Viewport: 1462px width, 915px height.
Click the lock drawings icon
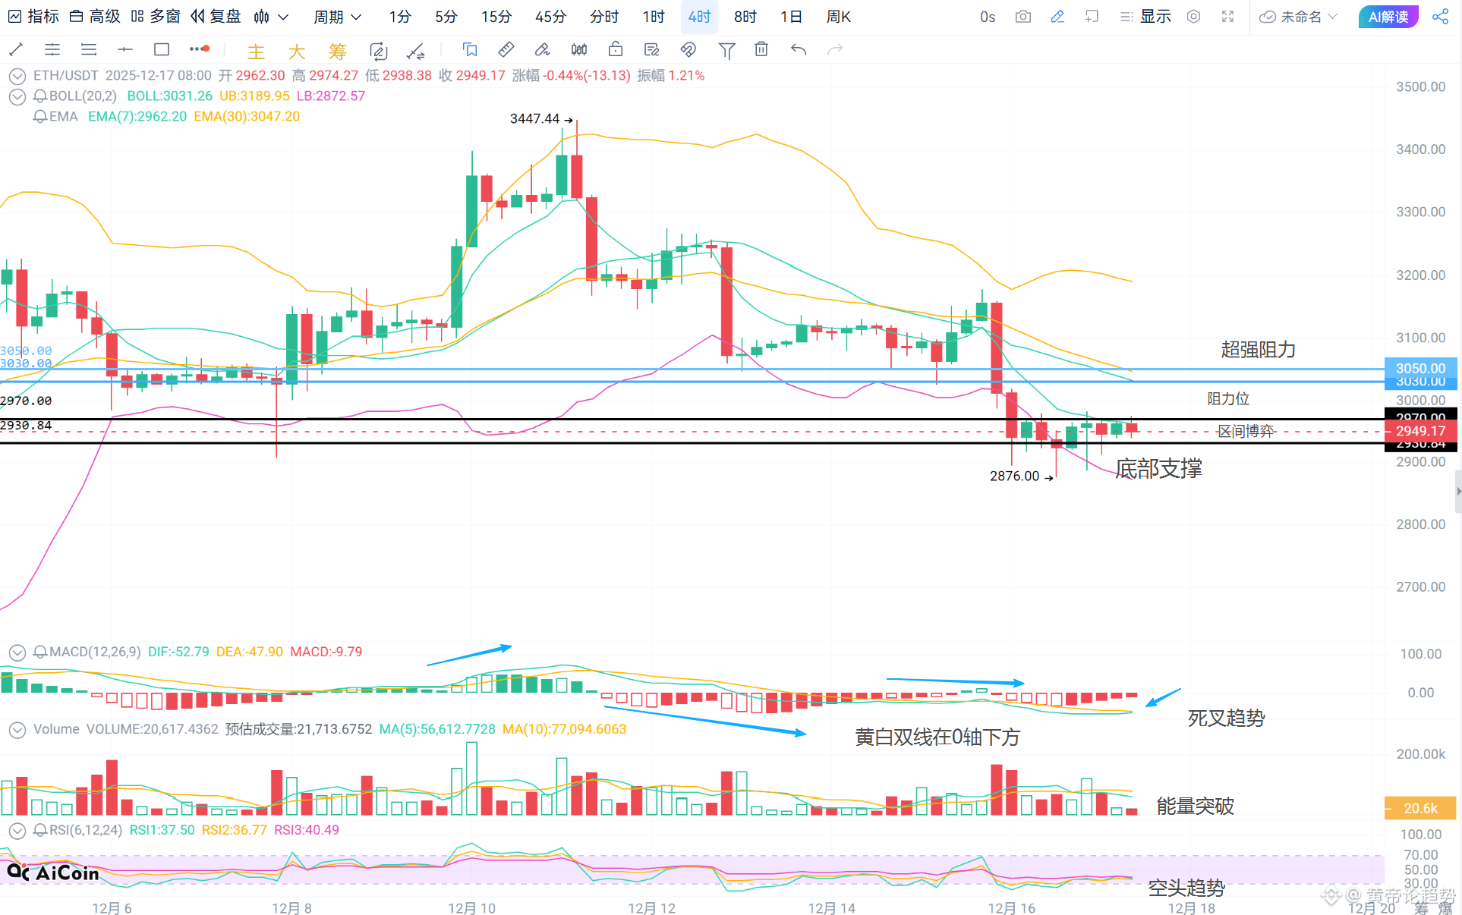(x=616, y=50)
